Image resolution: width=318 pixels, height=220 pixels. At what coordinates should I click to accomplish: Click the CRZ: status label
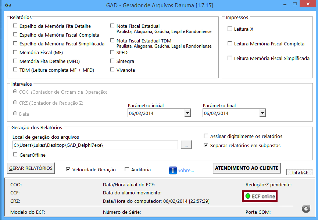pyautogui.click(x=15, y=201)
